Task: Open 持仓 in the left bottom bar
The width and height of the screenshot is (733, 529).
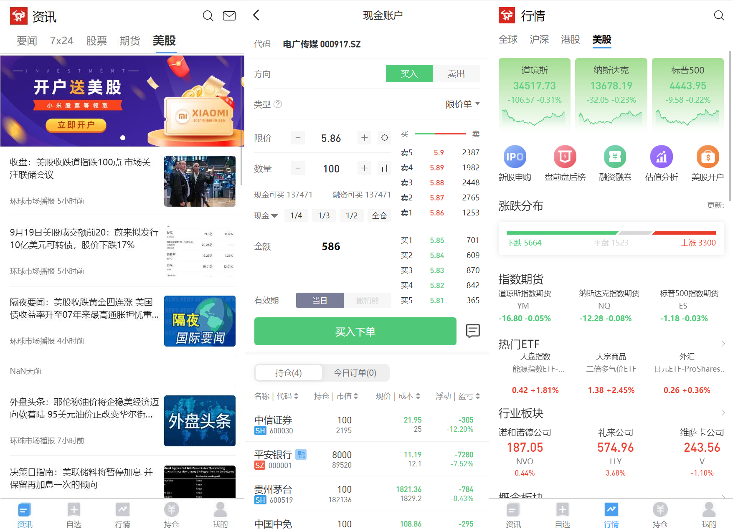Action: tap(171, 515)
